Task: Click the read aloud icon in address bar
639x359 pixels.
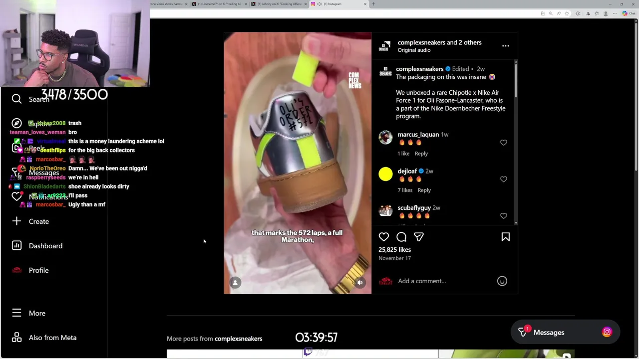Action: click(x=559, y=13)
